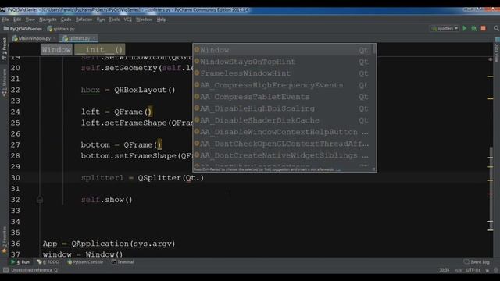Open the Refactor menu
This screenshot has height=281, width=500.
pyautogui.click(x=84, y=20)
